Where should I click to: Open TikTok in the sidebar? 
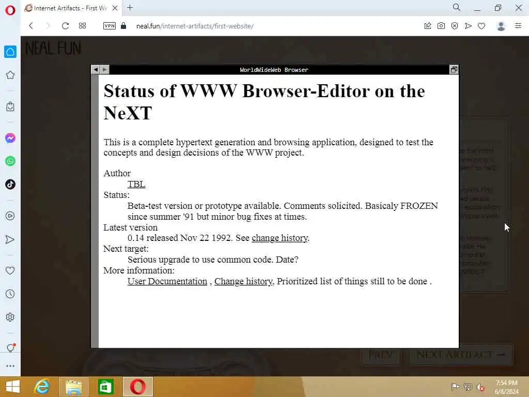tap(10, 185)
